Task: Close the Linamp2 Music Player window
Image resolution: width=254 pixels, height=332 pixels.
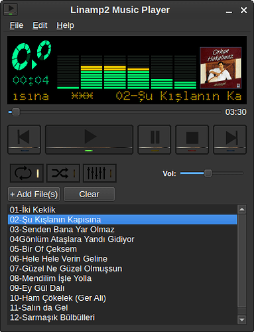Action: pyautogui.click(x=243, y=10)
